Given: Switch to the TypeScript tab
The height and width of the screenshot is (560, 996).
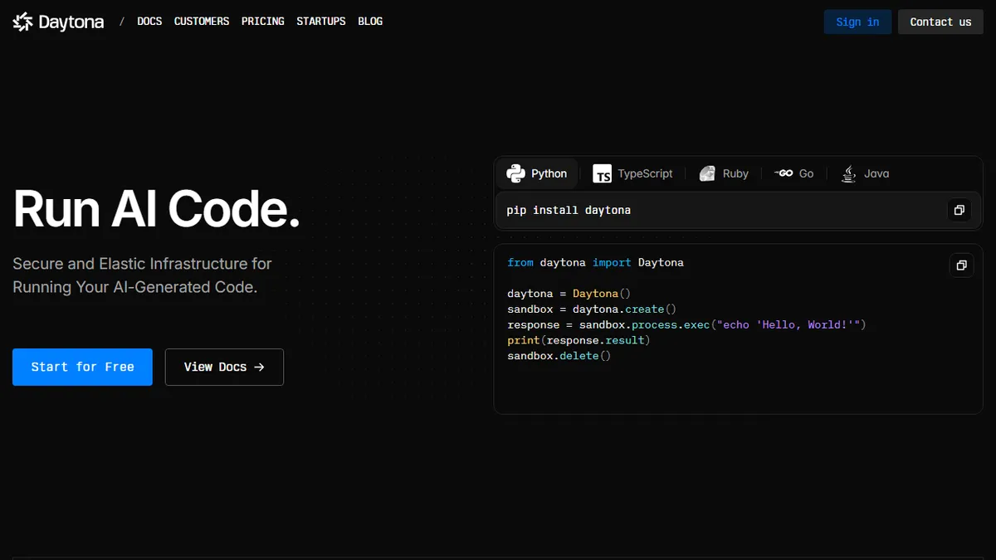Looking at the screenshot, I should pyautogui.click(x=632, y=173).
